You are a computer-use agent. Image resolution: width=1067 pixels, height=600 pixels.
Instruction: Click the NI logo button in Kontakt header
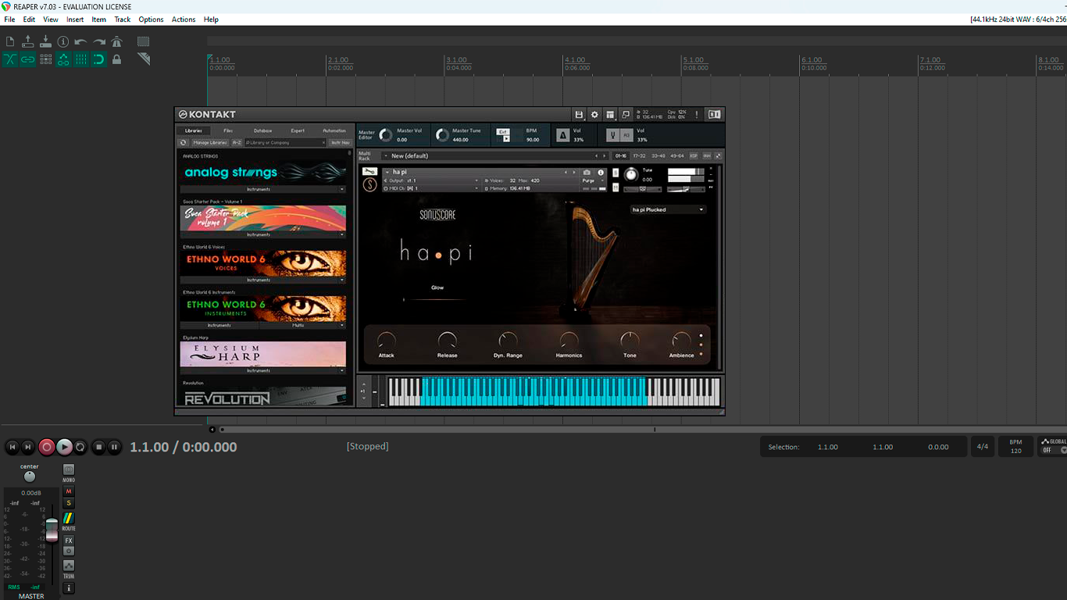(x=714, y=114)
